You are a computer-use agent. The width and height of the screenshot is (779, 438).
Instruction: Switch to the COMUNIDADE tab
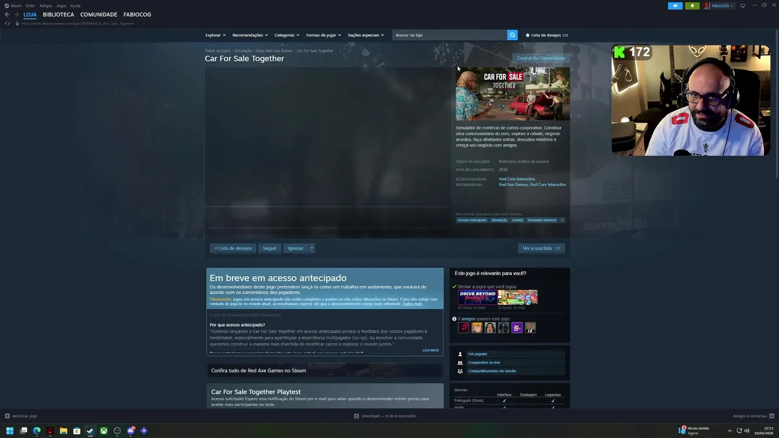click(x=99, y=15)
